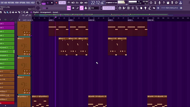Image resolution: width=190 pixels, height=107 pixels.
Task: Open the Browser tree icon
Action: (x=137, y=8)
